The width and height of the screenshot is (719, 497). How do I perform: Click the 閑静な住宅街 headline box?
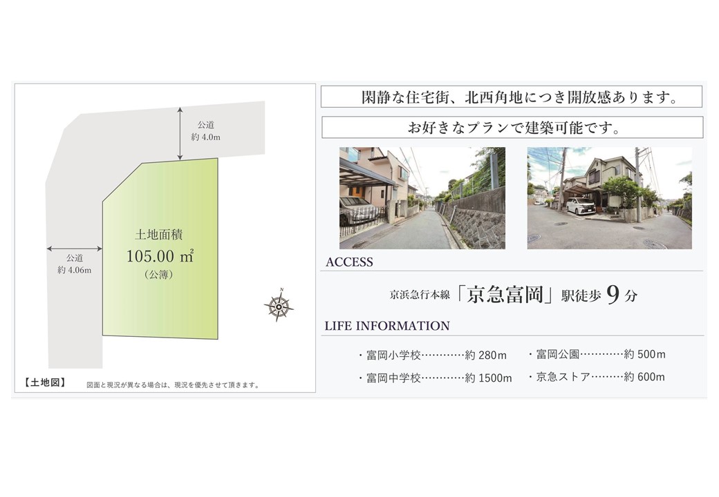(x=512, y=97)
